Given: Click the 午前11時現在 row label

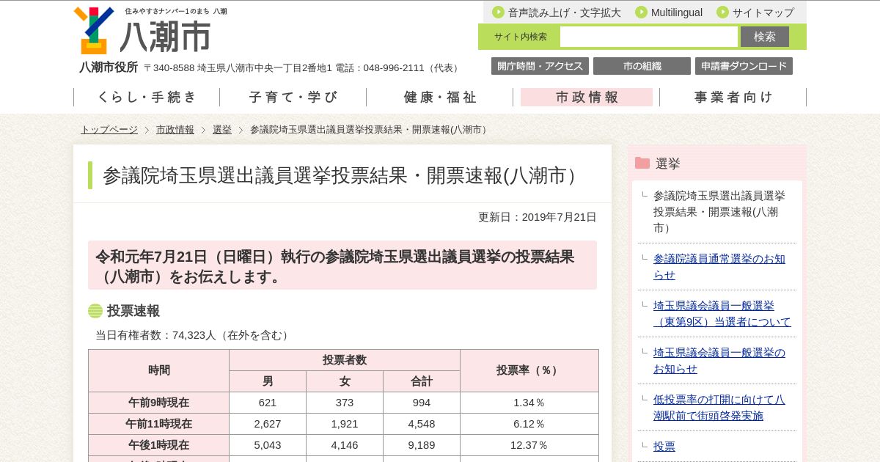Looking at the screenshot, I should [x=159, y=424].
